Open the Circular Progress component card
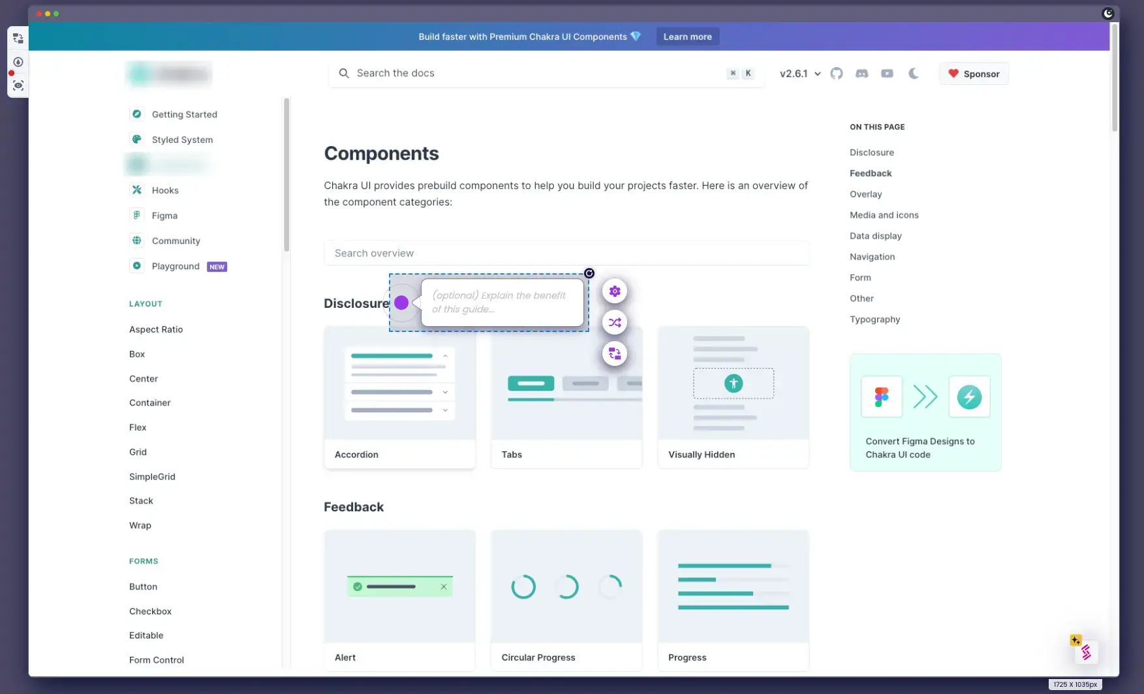The width and height of the screenshot is (1144, 694). (566, 600)
